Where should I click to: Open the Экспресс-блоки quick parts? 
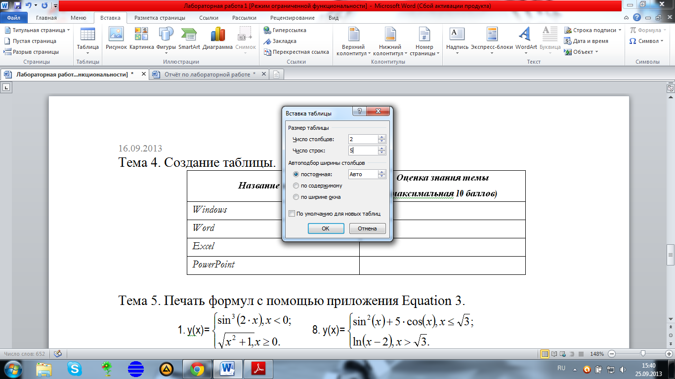pos(491,39)
